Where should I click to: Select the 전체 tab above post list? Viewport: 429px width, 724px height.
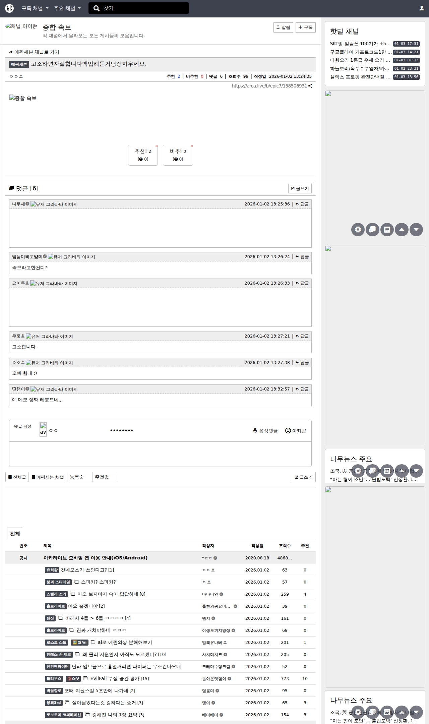[x=15, y=534]
